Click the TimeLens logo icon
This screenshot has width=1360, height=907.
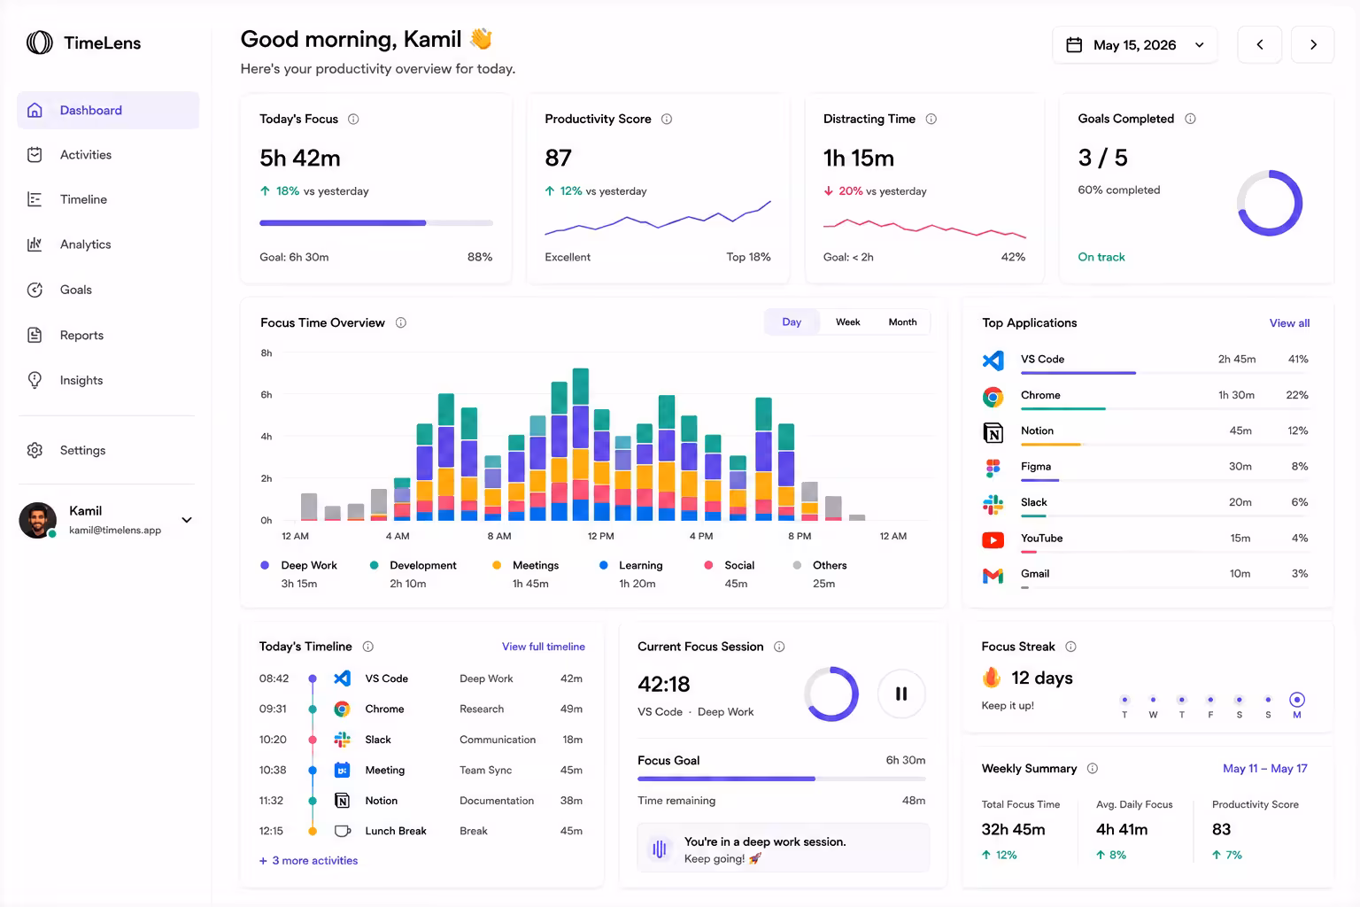[40, 43]
